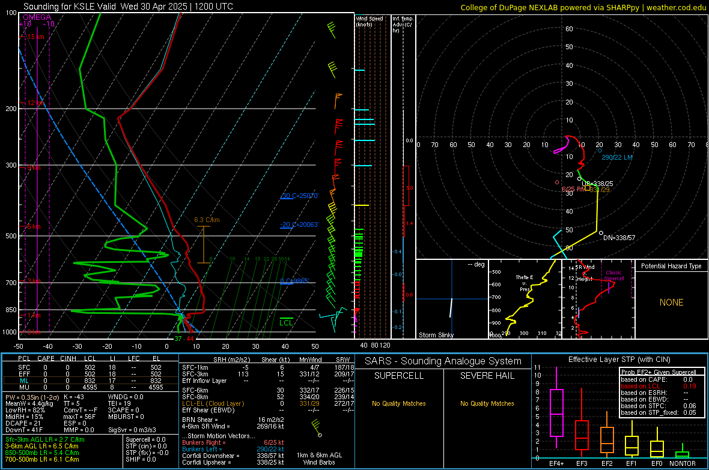Screen dimensions: 709x470
Task: Select the LCL-EL (Cloud Layer) row
Action: coord(267,403)
